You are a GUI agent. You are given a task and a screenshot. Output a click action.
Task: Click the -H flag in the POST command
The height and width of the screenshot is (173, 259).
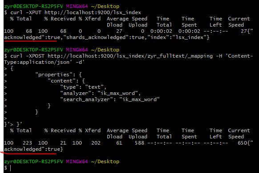pyautogui.click(x=219, y=56)
